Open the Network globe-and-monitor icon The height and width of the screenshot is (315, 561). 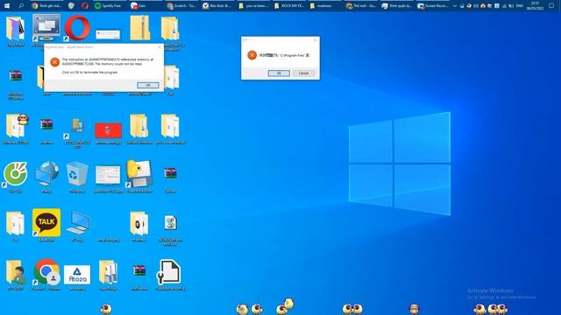click(46, 173)
